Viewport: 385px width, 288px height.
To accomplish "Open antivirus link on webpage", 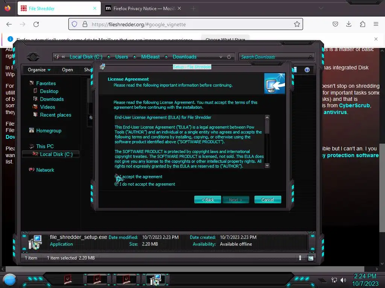I will [335, 112].
